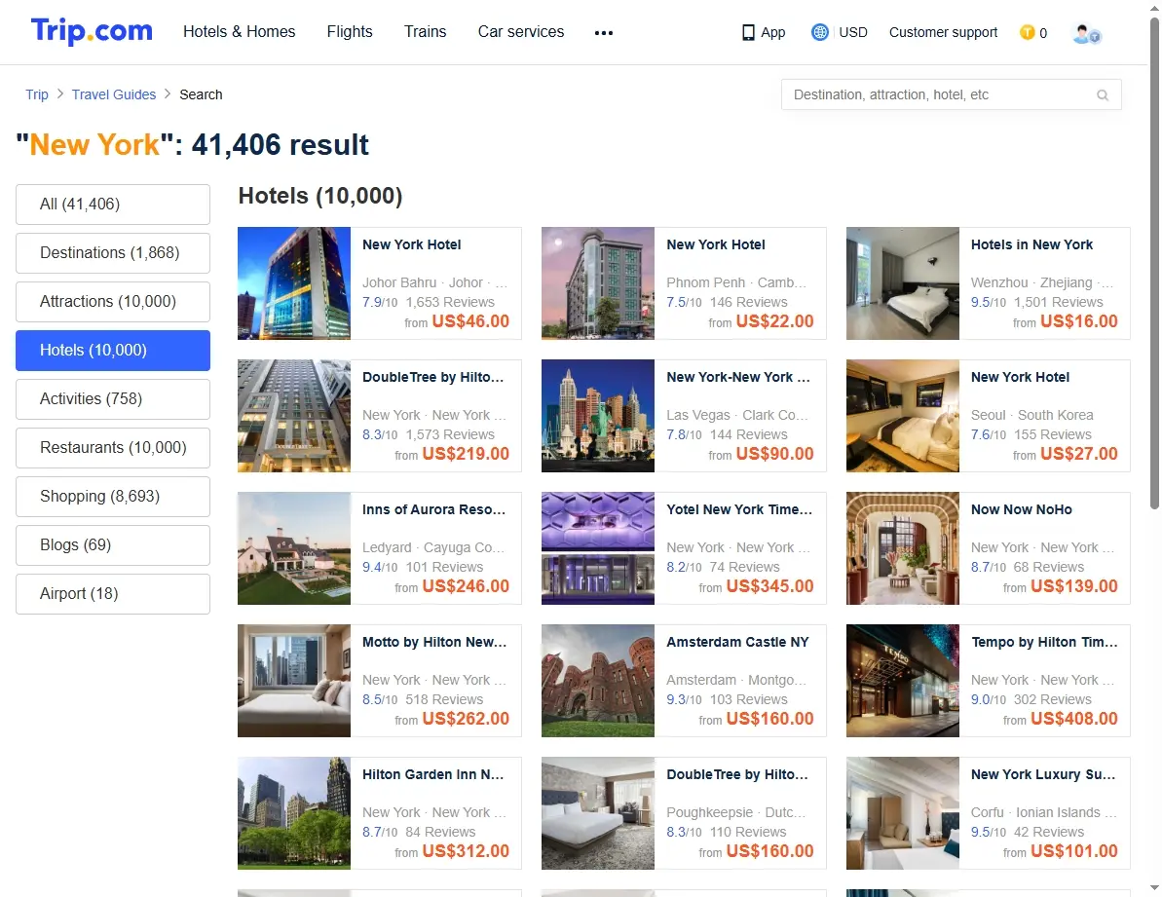1162x897 pixels.
Task: Open Hotels & Homes menu
Action: coord(240,32)
